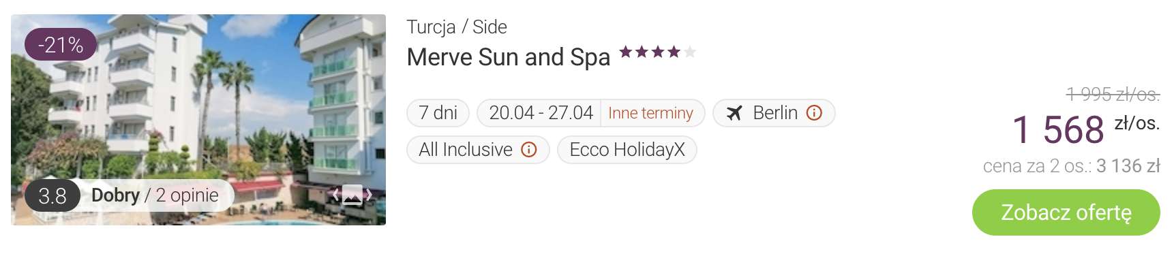Viewport: 1174px width, 256px height.
Task: Open Inne terminy date options
Action: [x=650, y=113]
